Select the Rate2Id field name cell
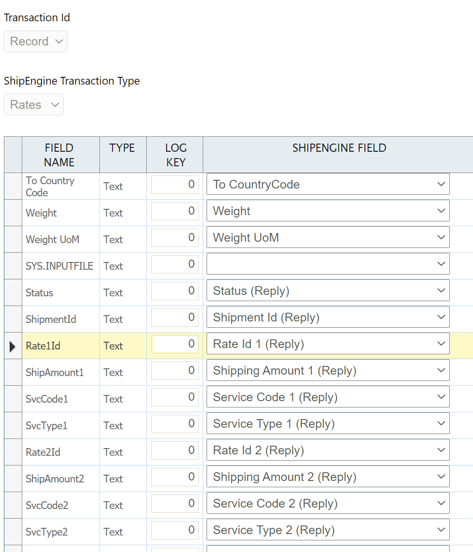 [x=60, y=452]
